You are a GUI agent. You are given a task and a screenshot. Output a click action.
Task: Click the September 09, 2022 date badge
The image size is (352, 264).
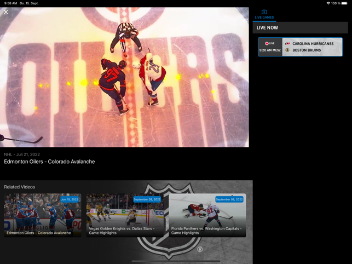coord(147,199)
